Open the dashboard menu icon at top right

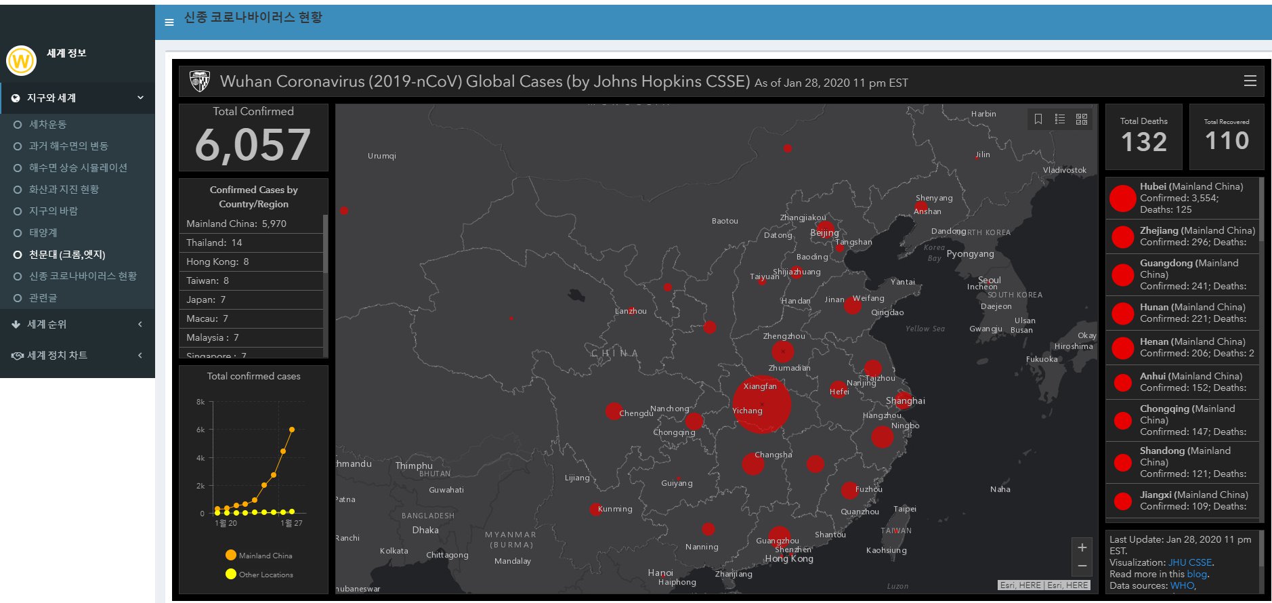(1250, 81)
